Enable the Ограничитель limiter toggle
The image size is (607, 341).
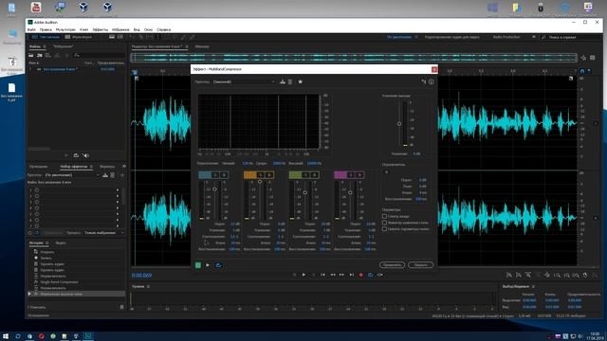pos(386,171)
